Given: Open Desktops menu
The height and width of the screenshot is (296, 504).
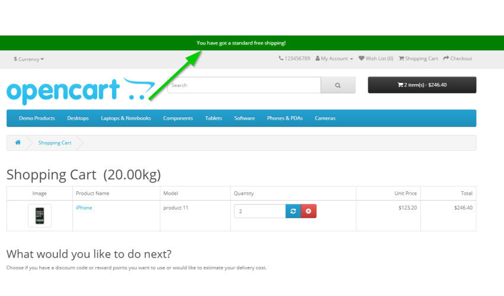Looking at the screenshot, I should pyautogui.click(x=78, y=118).
